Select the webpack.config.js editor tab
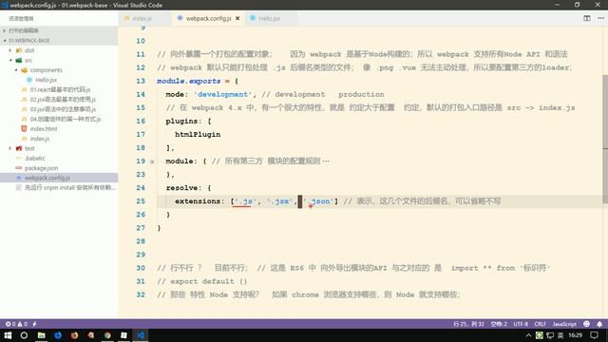The width and height of the screenshot is (608, 342). (208, 18)
